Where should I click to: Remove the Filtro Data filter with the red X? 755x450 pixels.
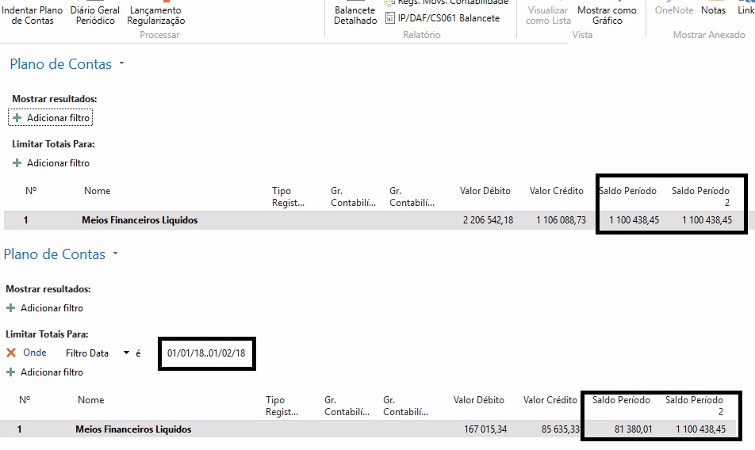11,353
